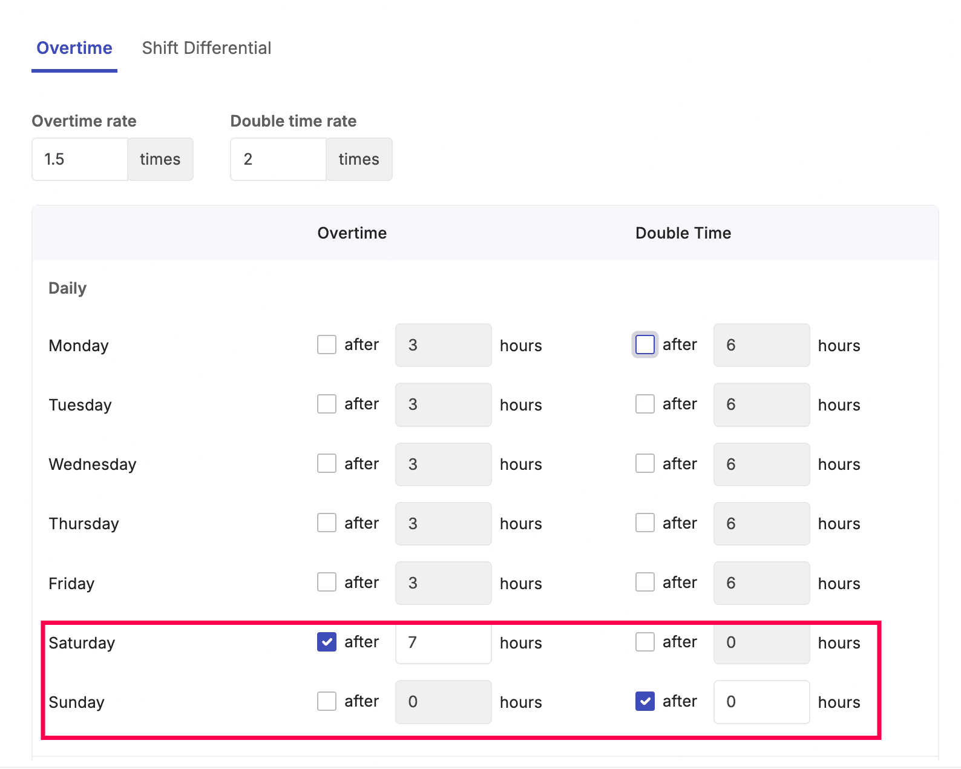Click the Overtime rate input field
961x769 pixels.
point(80,159)
